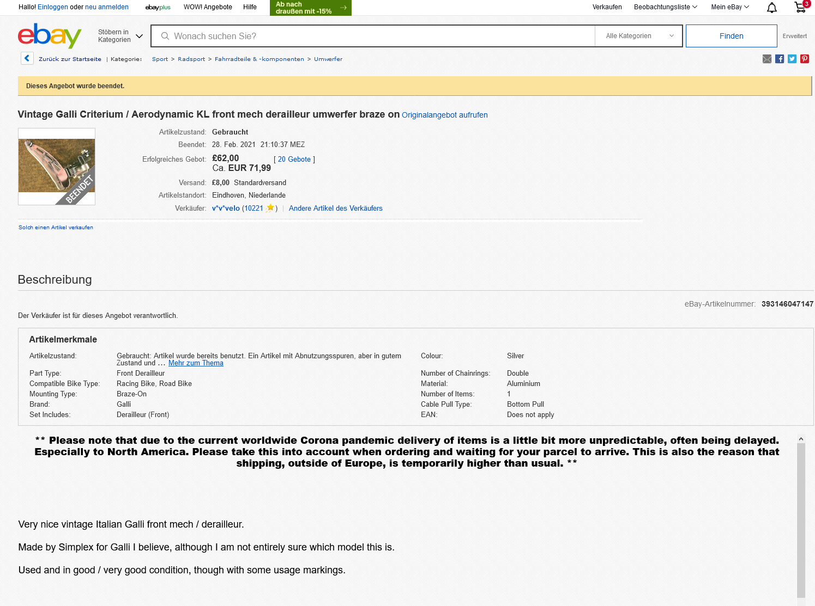Viewport: 815px width, 606px height.
Task: Open the shopping cart icon
Action: tap(800, 7)
